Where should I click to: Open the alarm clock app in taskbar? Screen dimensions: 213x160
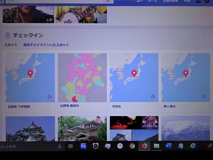(96, 146)
